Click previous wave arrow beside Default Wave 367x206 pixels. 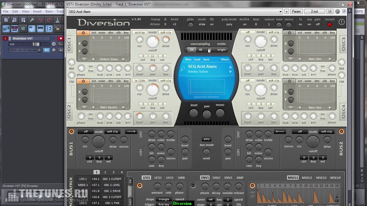93,59
